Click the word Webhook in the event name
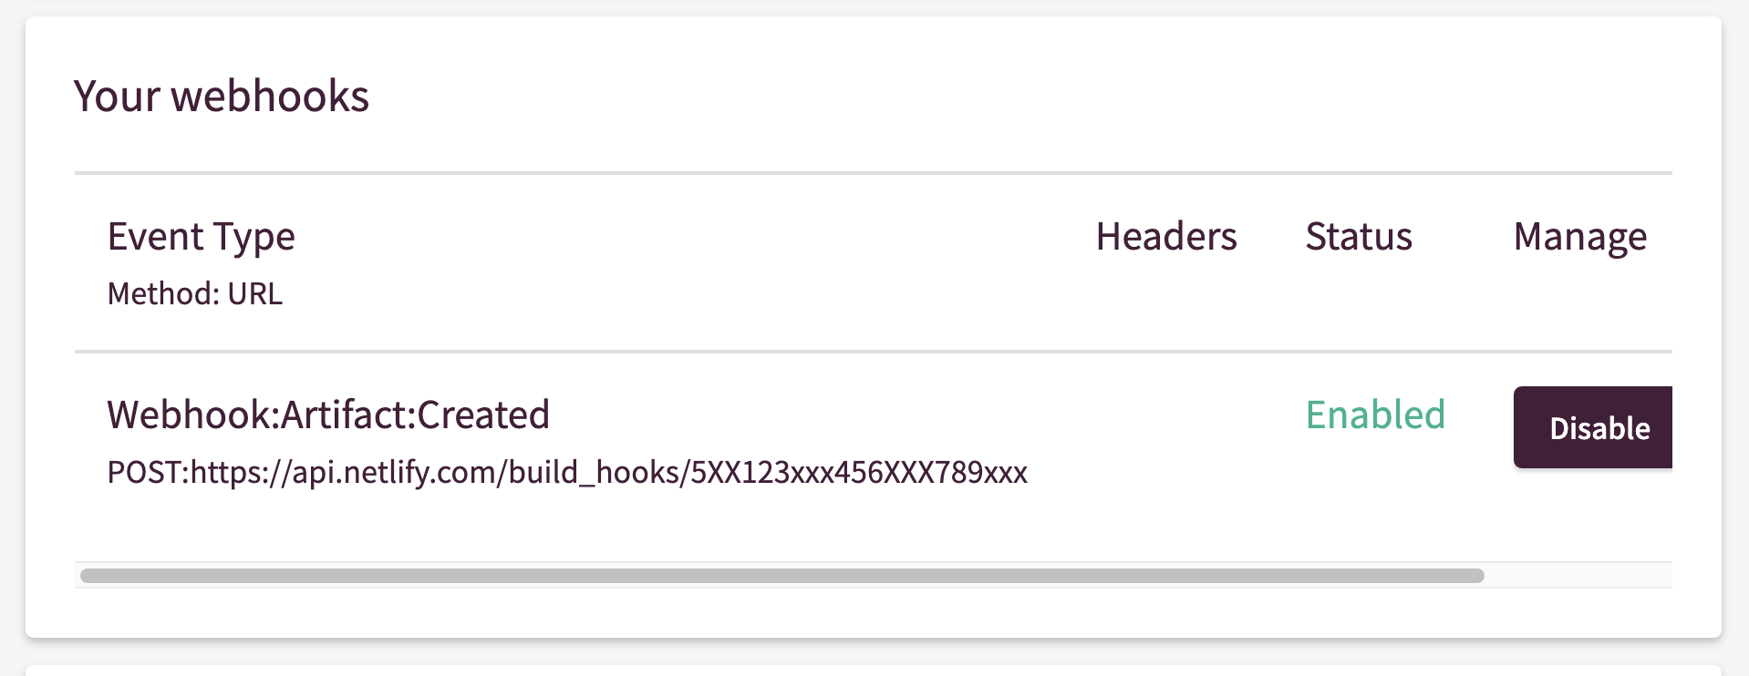1749x676 pixels. [189, 415]
